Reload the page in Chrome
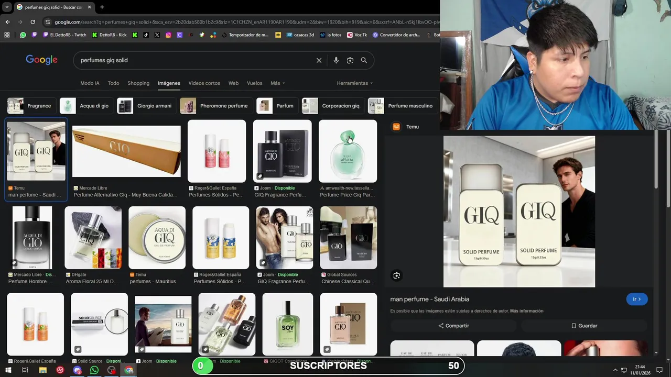Screen dimensions: 671x377 point(33,22)
